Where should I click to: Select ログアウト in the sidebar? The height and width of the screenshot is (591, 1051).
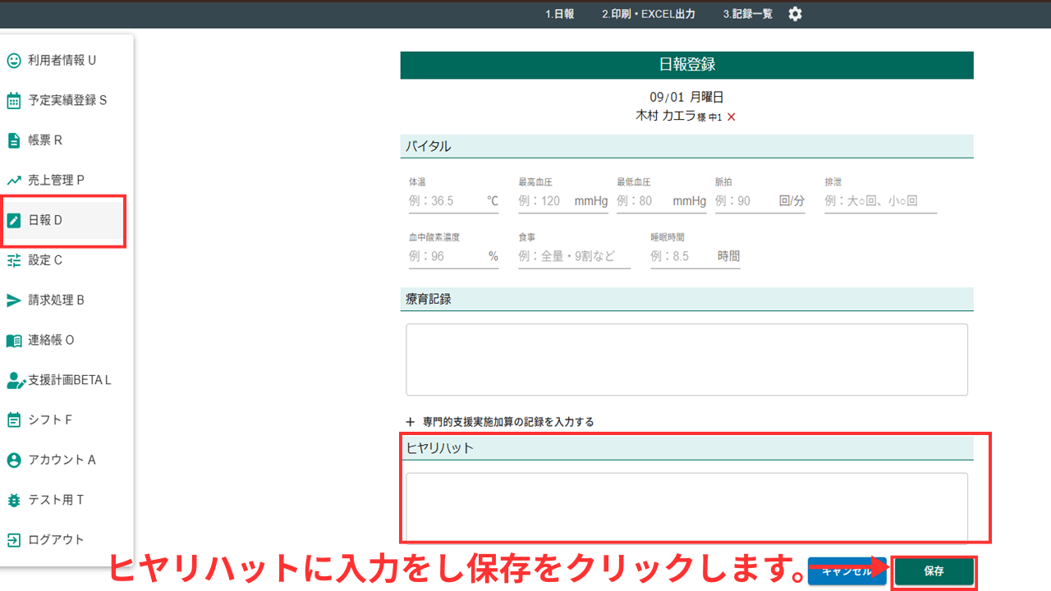click(x=56, y=540)
